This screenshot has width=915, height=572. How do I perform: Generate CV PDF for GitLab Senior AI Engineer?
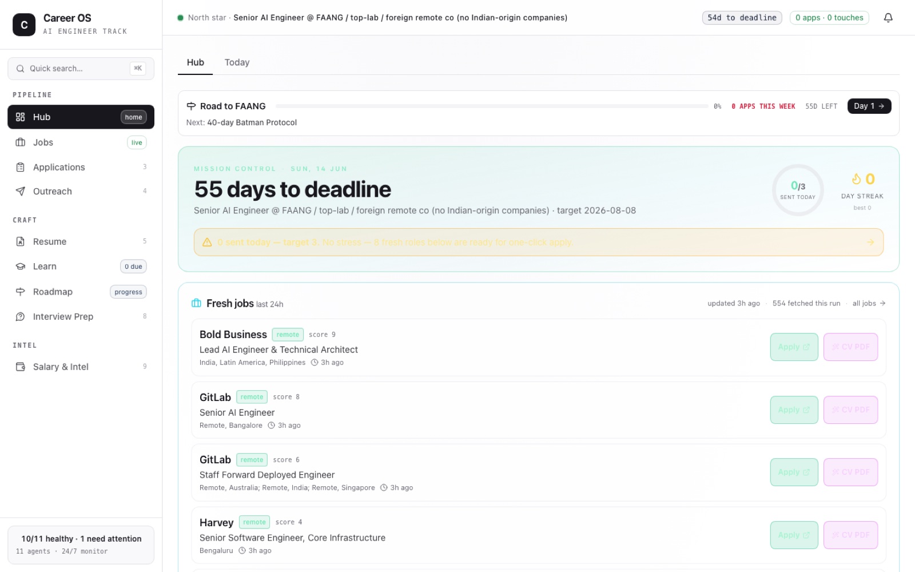pos(850,410)
